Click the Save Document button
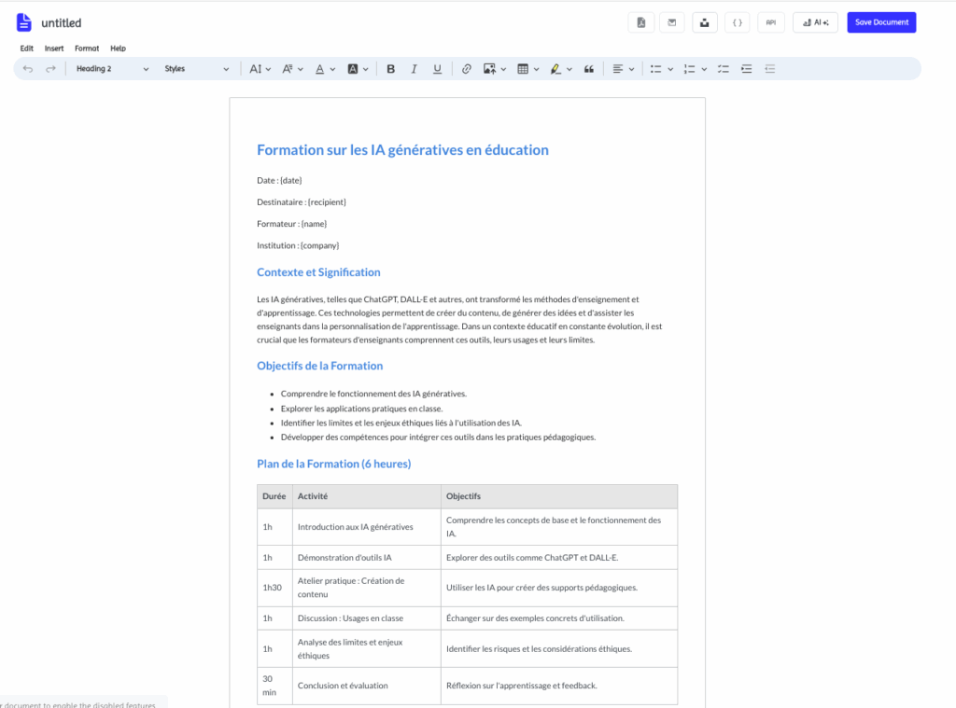The height and width of the screenshot is (708, 956). [x=881, y=22]
